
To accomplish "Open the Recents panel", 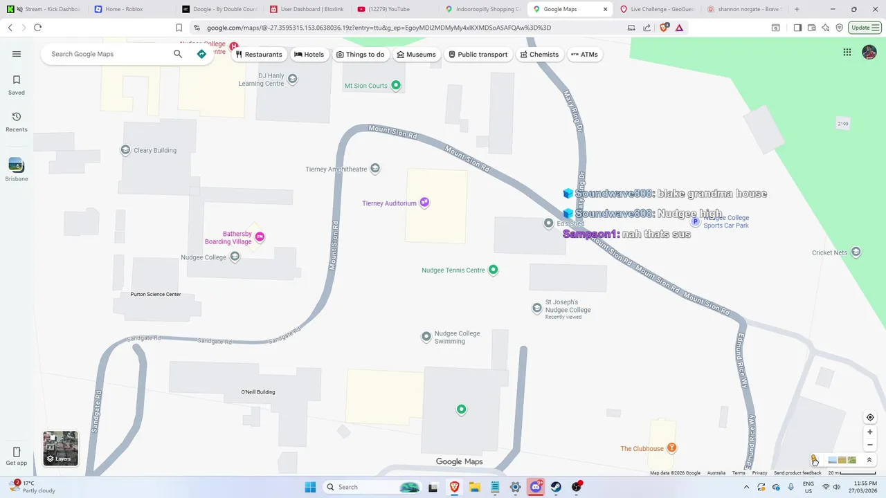I will pyautogui.click(x=17, y=122).
